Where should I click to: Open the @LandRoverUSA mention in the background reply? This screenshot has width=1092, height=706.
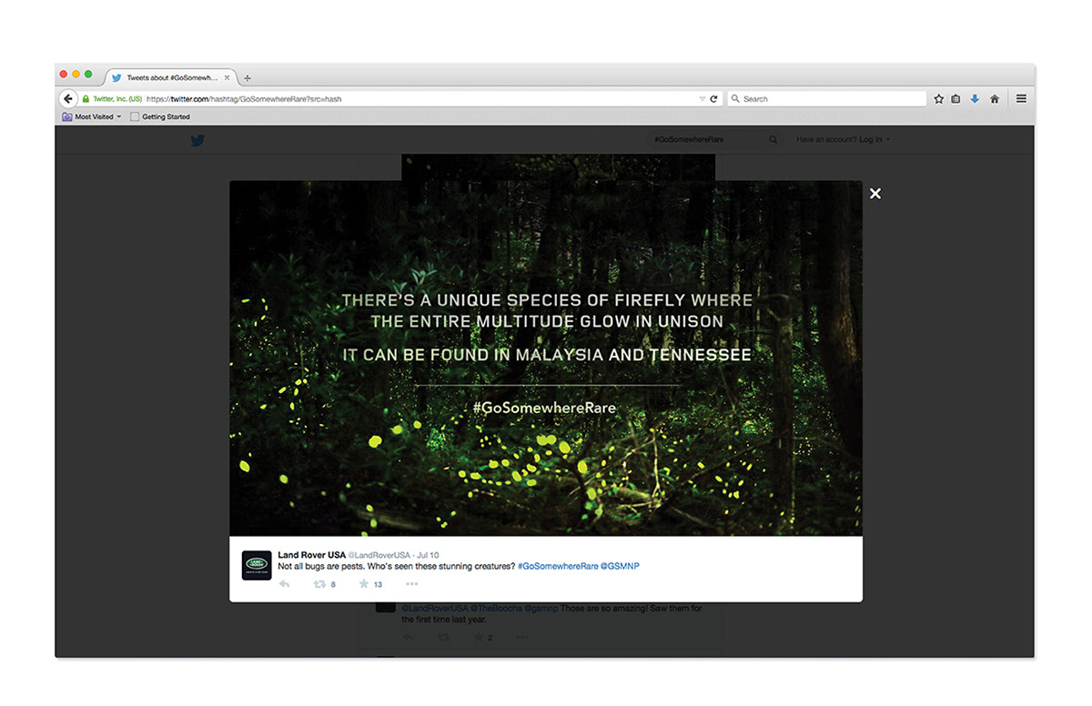click(x=435, y=608)
